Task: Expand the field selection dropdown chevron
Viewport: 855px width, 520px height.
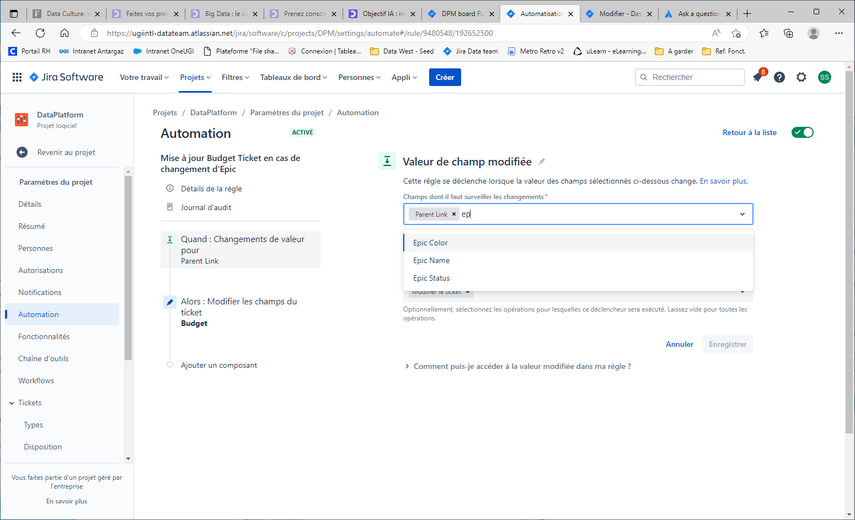Action: click(x=742, y=214)
